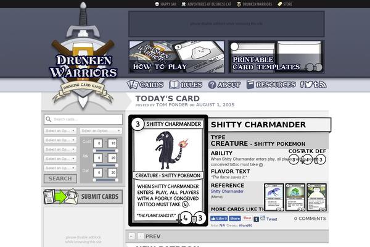
Task: Open the Rules menu
Action: 186,85
